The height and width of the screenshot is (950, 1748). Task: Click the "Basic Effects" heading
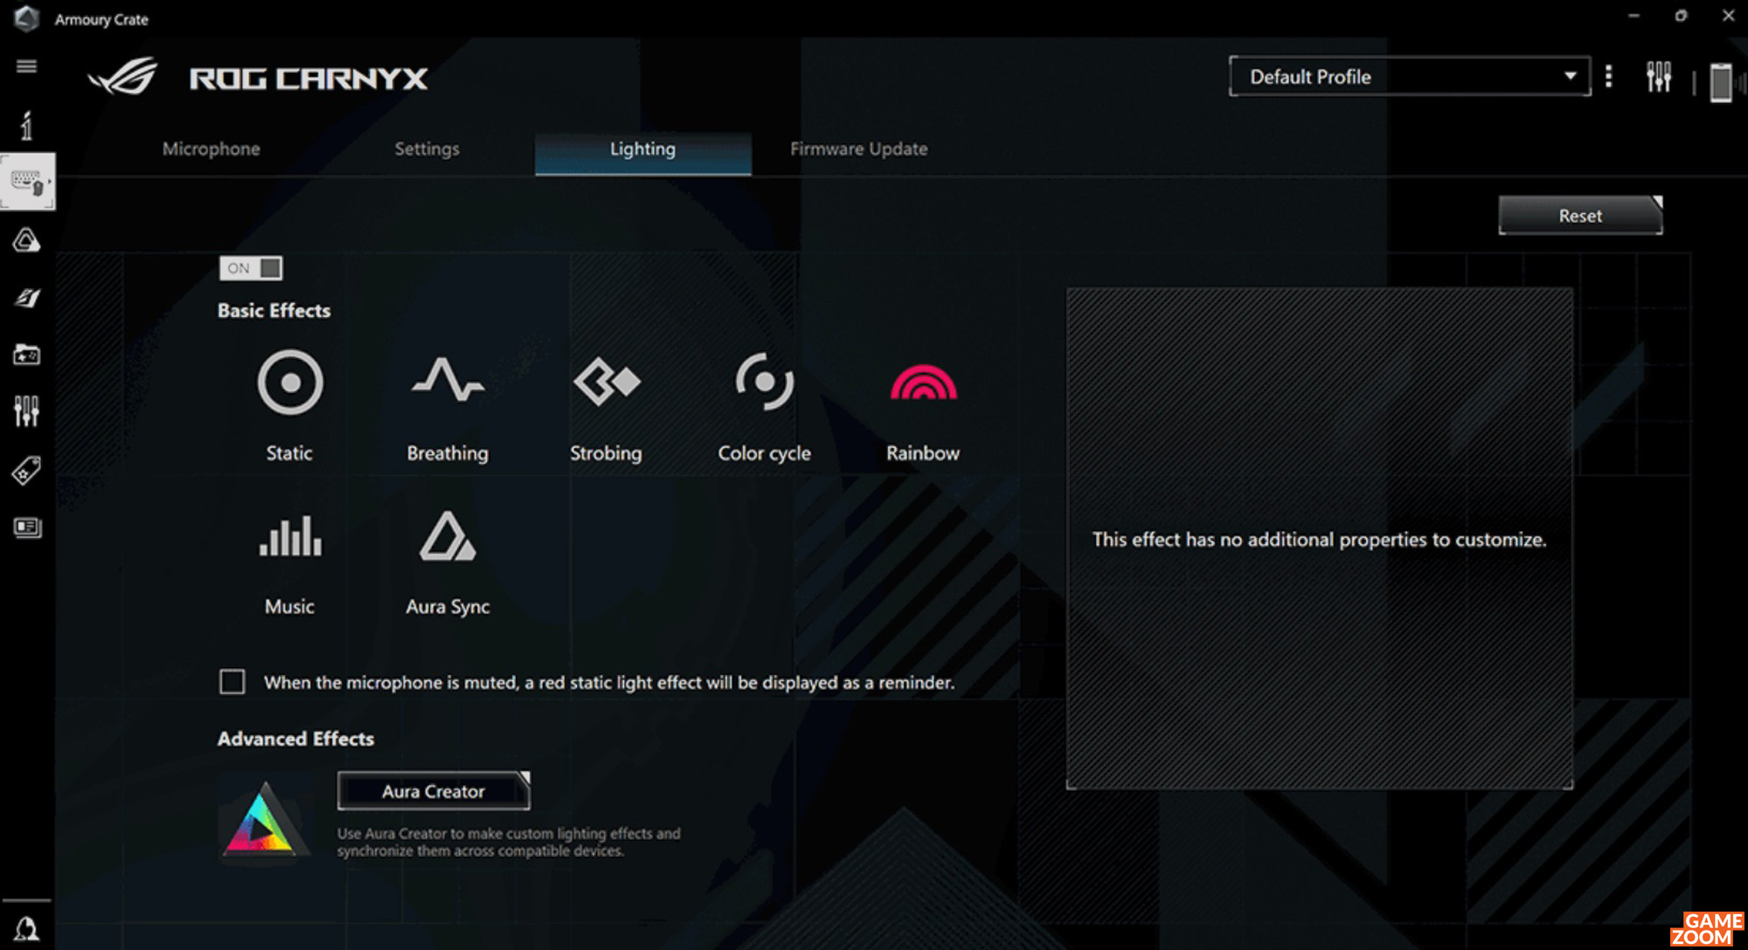(274, 311)
